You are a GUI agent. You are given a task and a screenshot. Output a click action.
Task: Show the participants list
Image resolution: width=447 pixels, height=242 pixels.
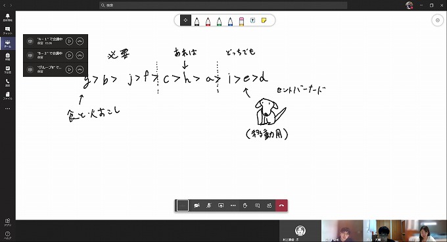click(269, 206)
